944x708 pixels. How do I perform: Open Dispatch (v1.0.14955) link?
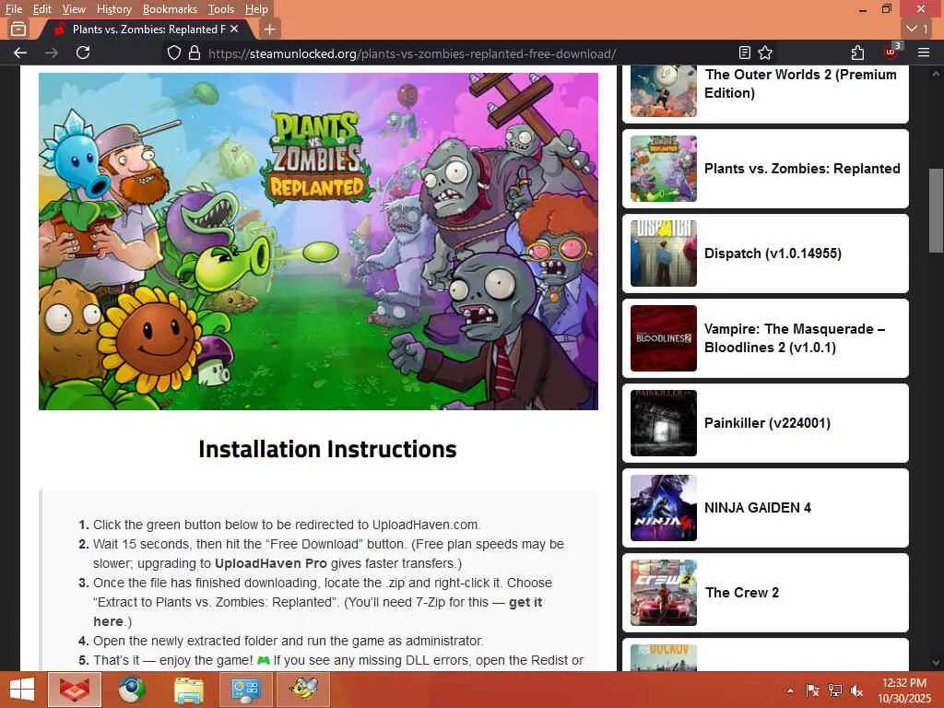tap(773, 254)
